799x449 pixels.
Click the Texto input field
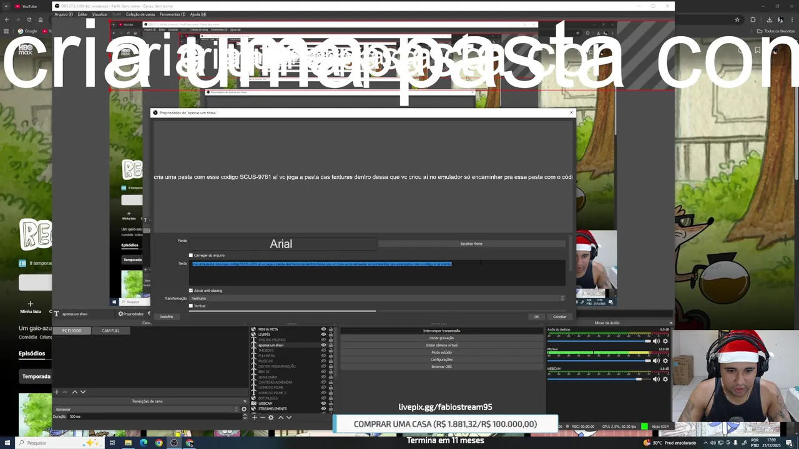click(x=378, y=273)
